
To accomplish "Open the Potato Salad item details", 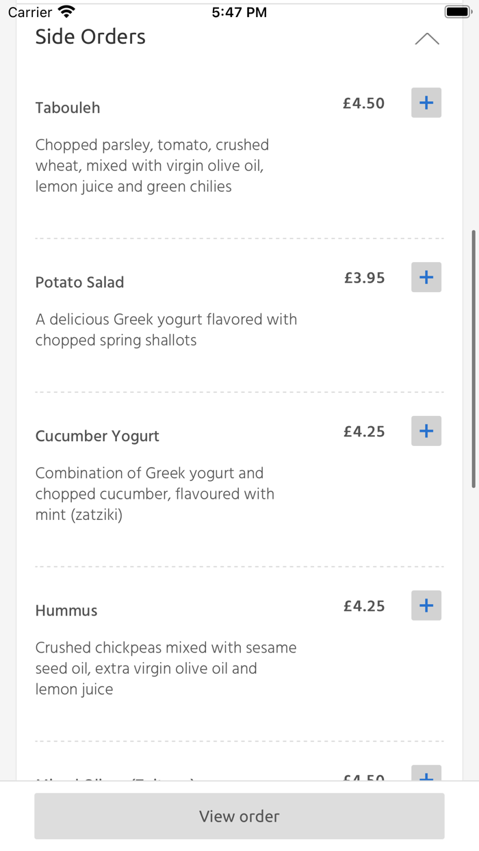I will coord(79,282).
